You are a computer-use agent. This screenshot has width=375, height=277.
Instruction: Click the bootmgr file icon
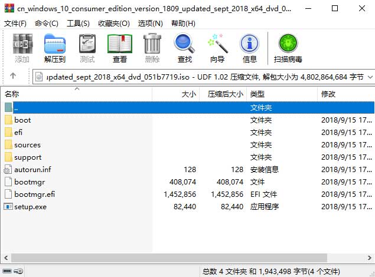point(8,182)
